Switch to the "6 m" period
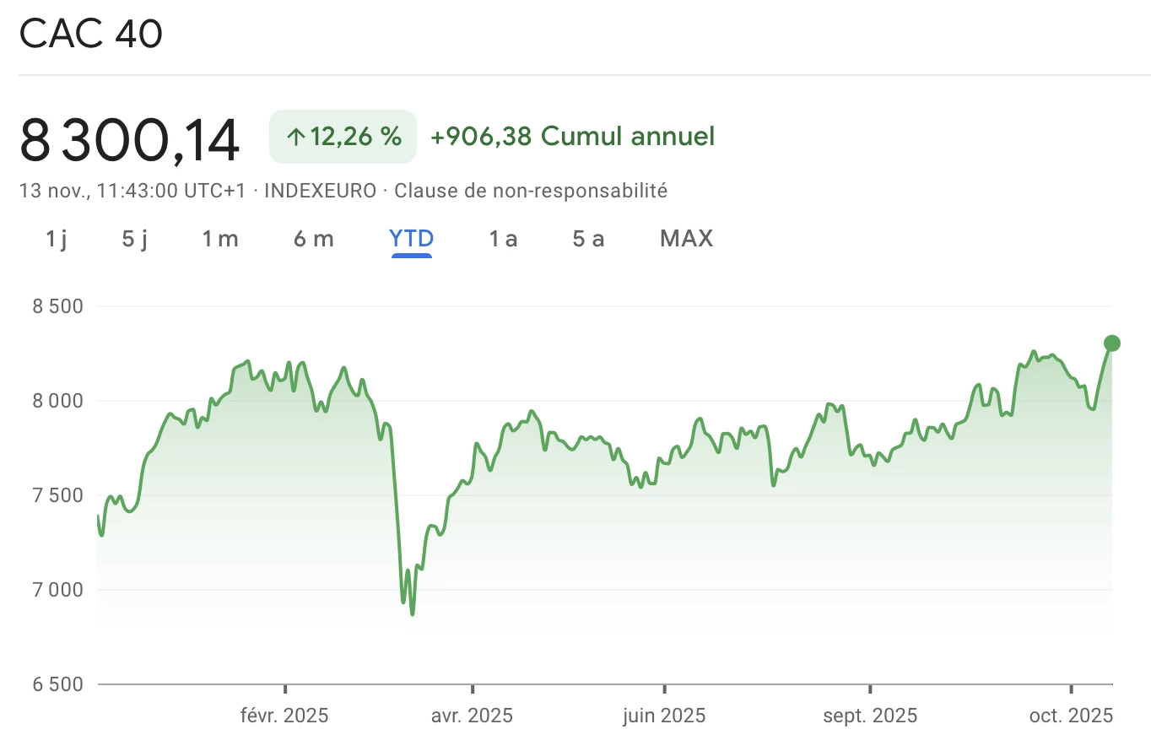Image resolution: width=1151 pixels, height=751 pixels. coord(312,239)
